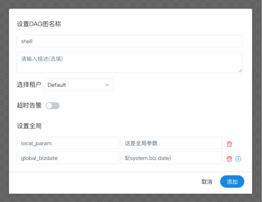Image resolution: width=262 pixels, height=202 pixels.
Task: Click the 添加 blue button
Action: tap(232, 181)
